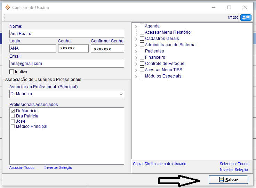Click the app logo icon in title bar
This screenshot has height=188, width=256.
click(7, 7)
